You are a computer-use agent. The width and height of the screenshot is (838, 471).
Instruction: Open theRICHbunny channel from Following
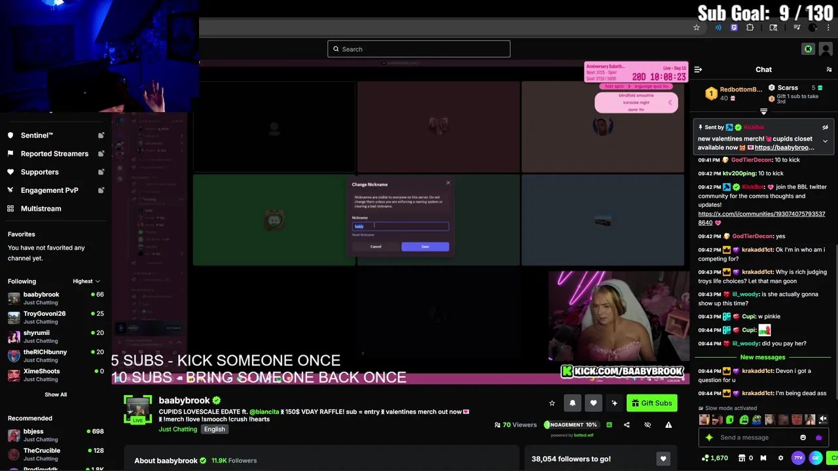(x=56, y=356)
